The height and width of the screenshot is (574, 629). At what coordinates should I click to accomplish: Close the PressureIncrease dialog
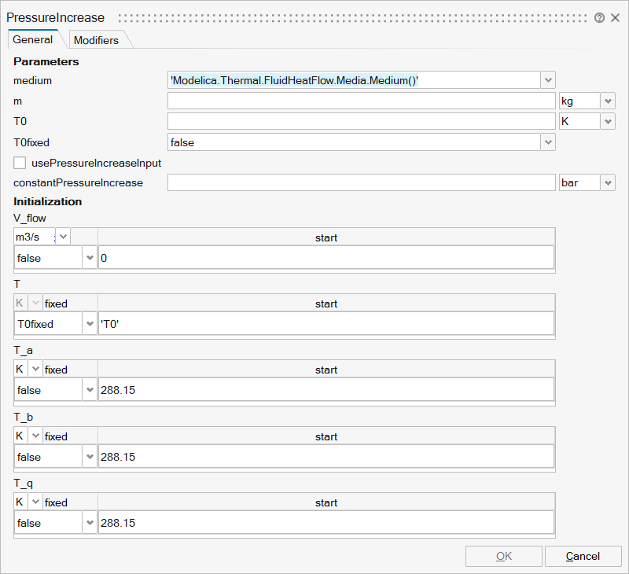(616, 17)
